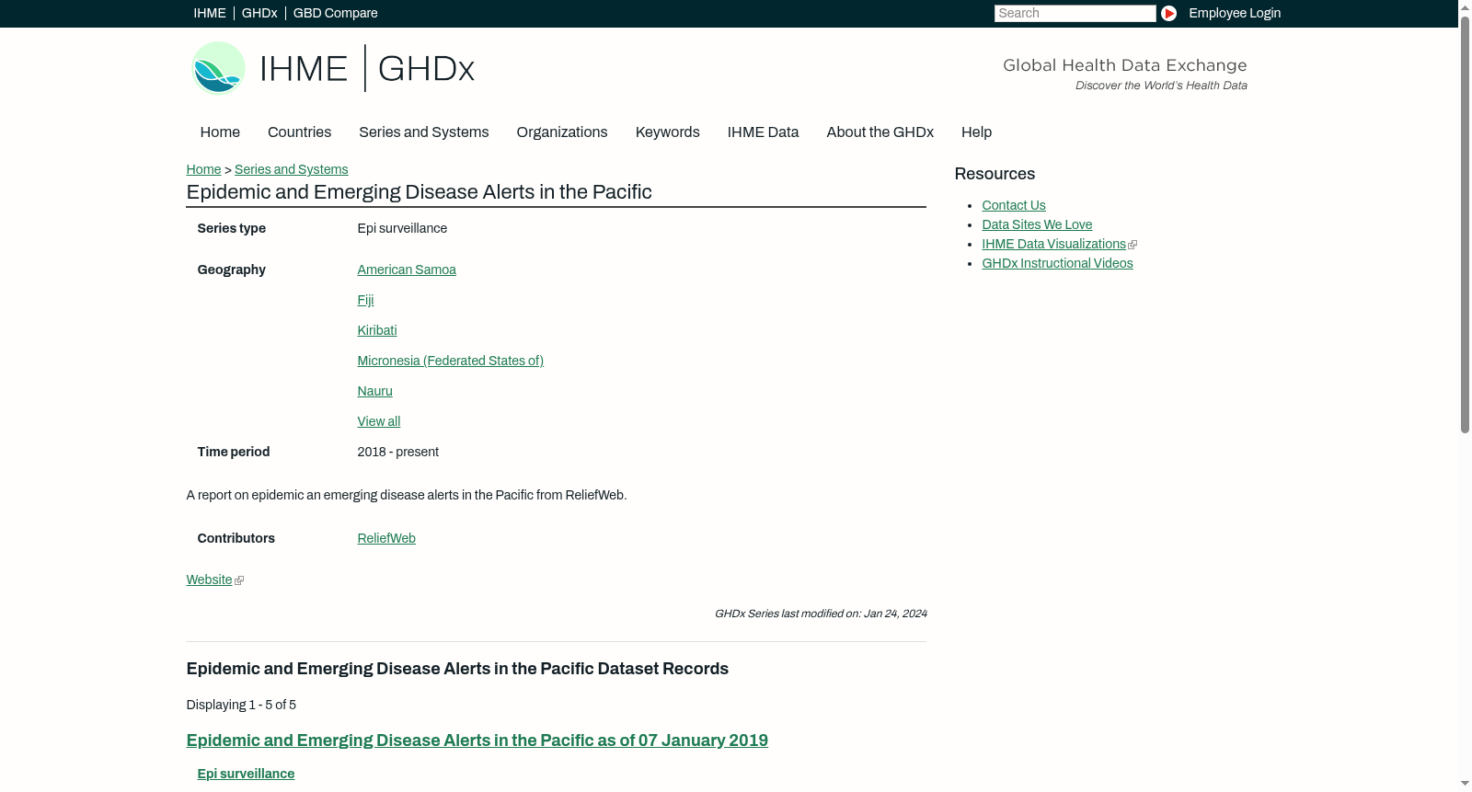The width and height of the screenshot is (1472, 792).
Task: Open About the GHDx menu
Action: 880,132
